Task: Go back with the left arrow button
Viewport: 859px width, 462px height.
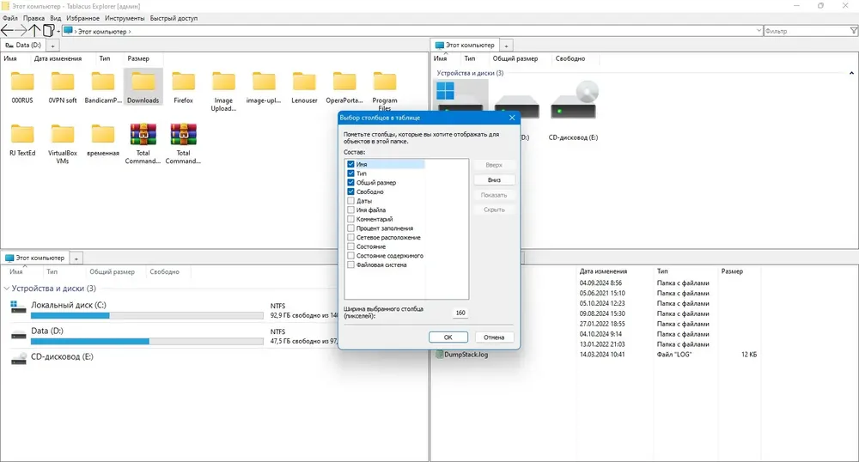Action: point(7,31)
